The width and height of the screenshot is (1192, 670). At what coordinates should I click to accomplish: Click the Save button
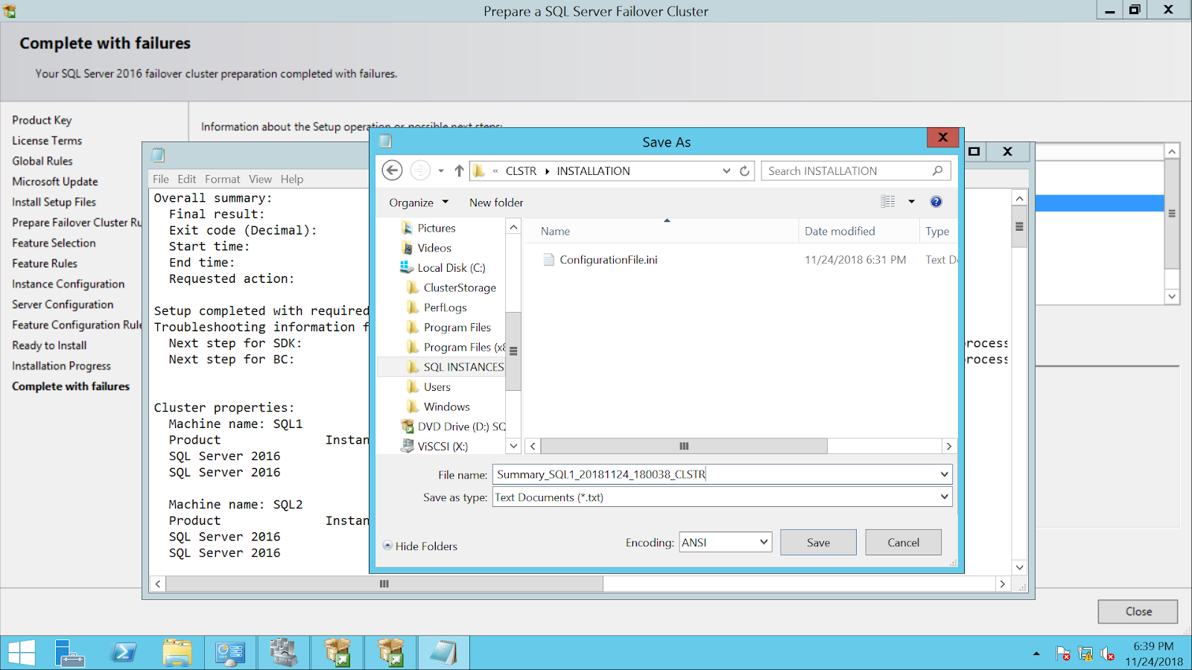[818, 542]
